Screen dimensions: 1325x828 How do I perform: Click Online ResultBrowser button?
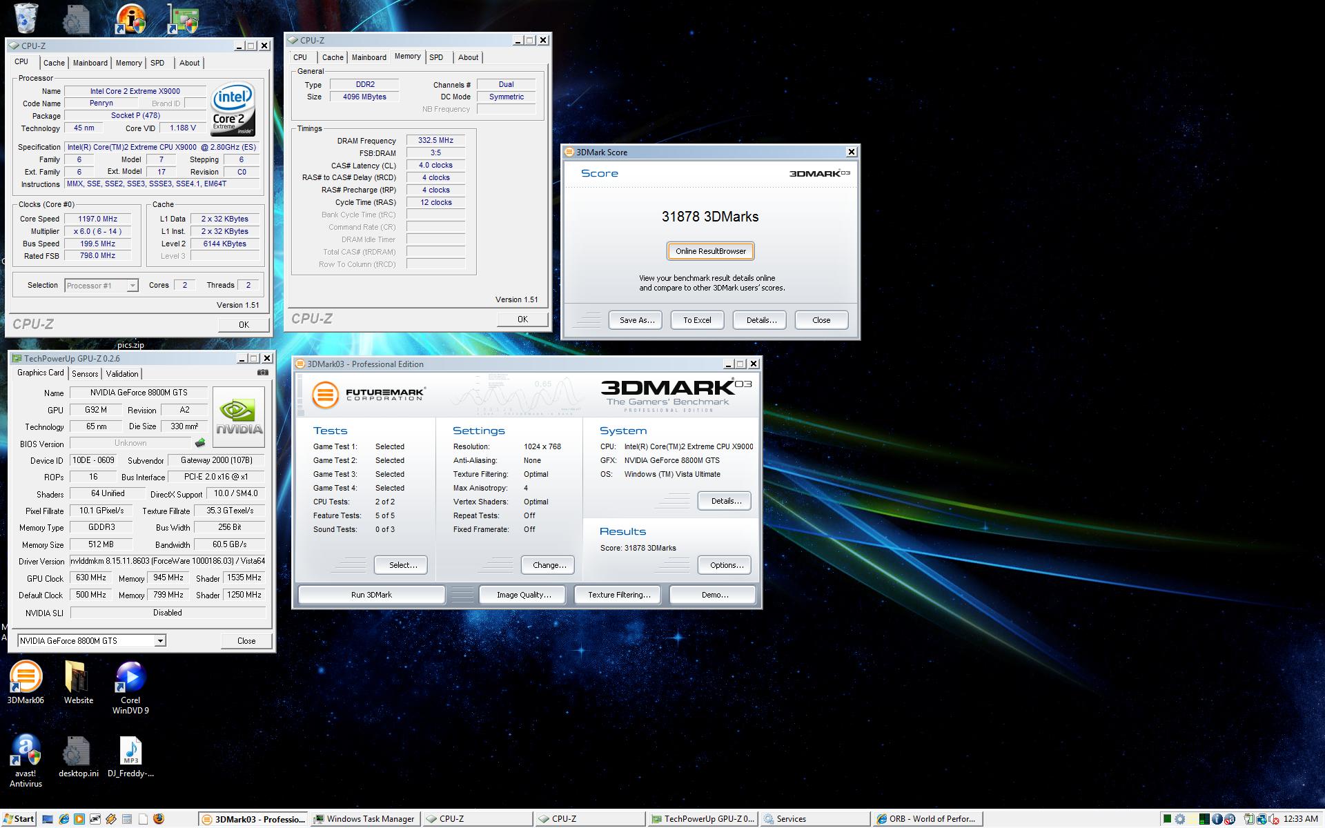click(x=710, y=251)
